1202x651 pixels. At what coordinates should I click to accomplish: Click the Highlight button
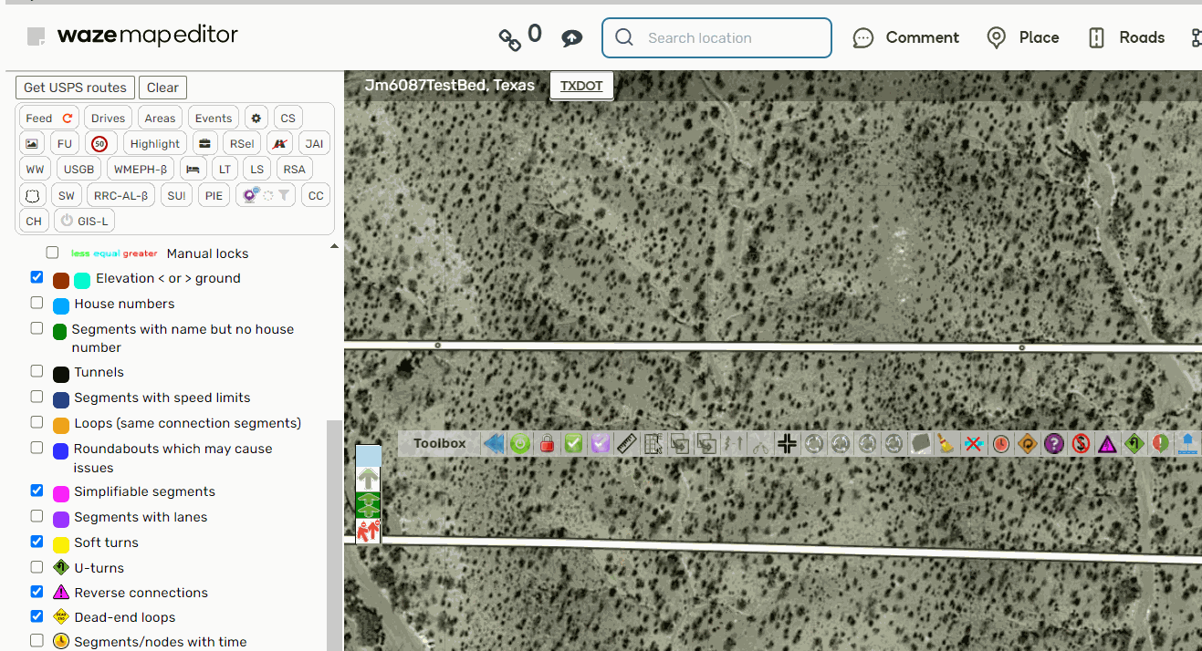click(155, 143)
